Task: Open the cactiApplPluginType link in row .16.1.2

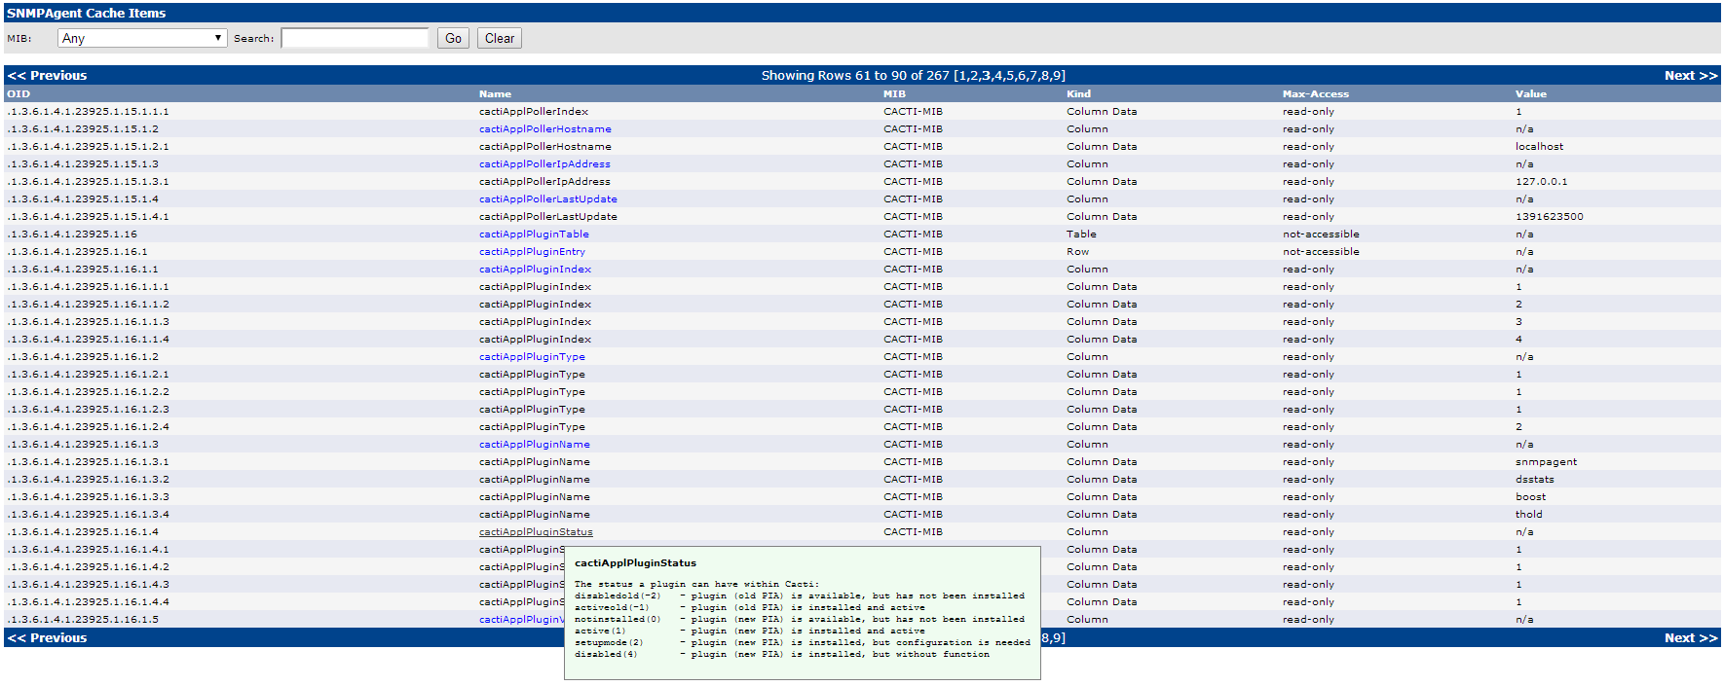Action: tap(532, 357)
